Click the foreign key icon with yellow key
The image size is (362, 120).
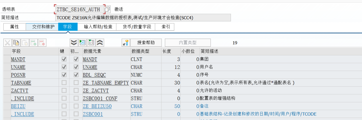[x=126, y=43]
